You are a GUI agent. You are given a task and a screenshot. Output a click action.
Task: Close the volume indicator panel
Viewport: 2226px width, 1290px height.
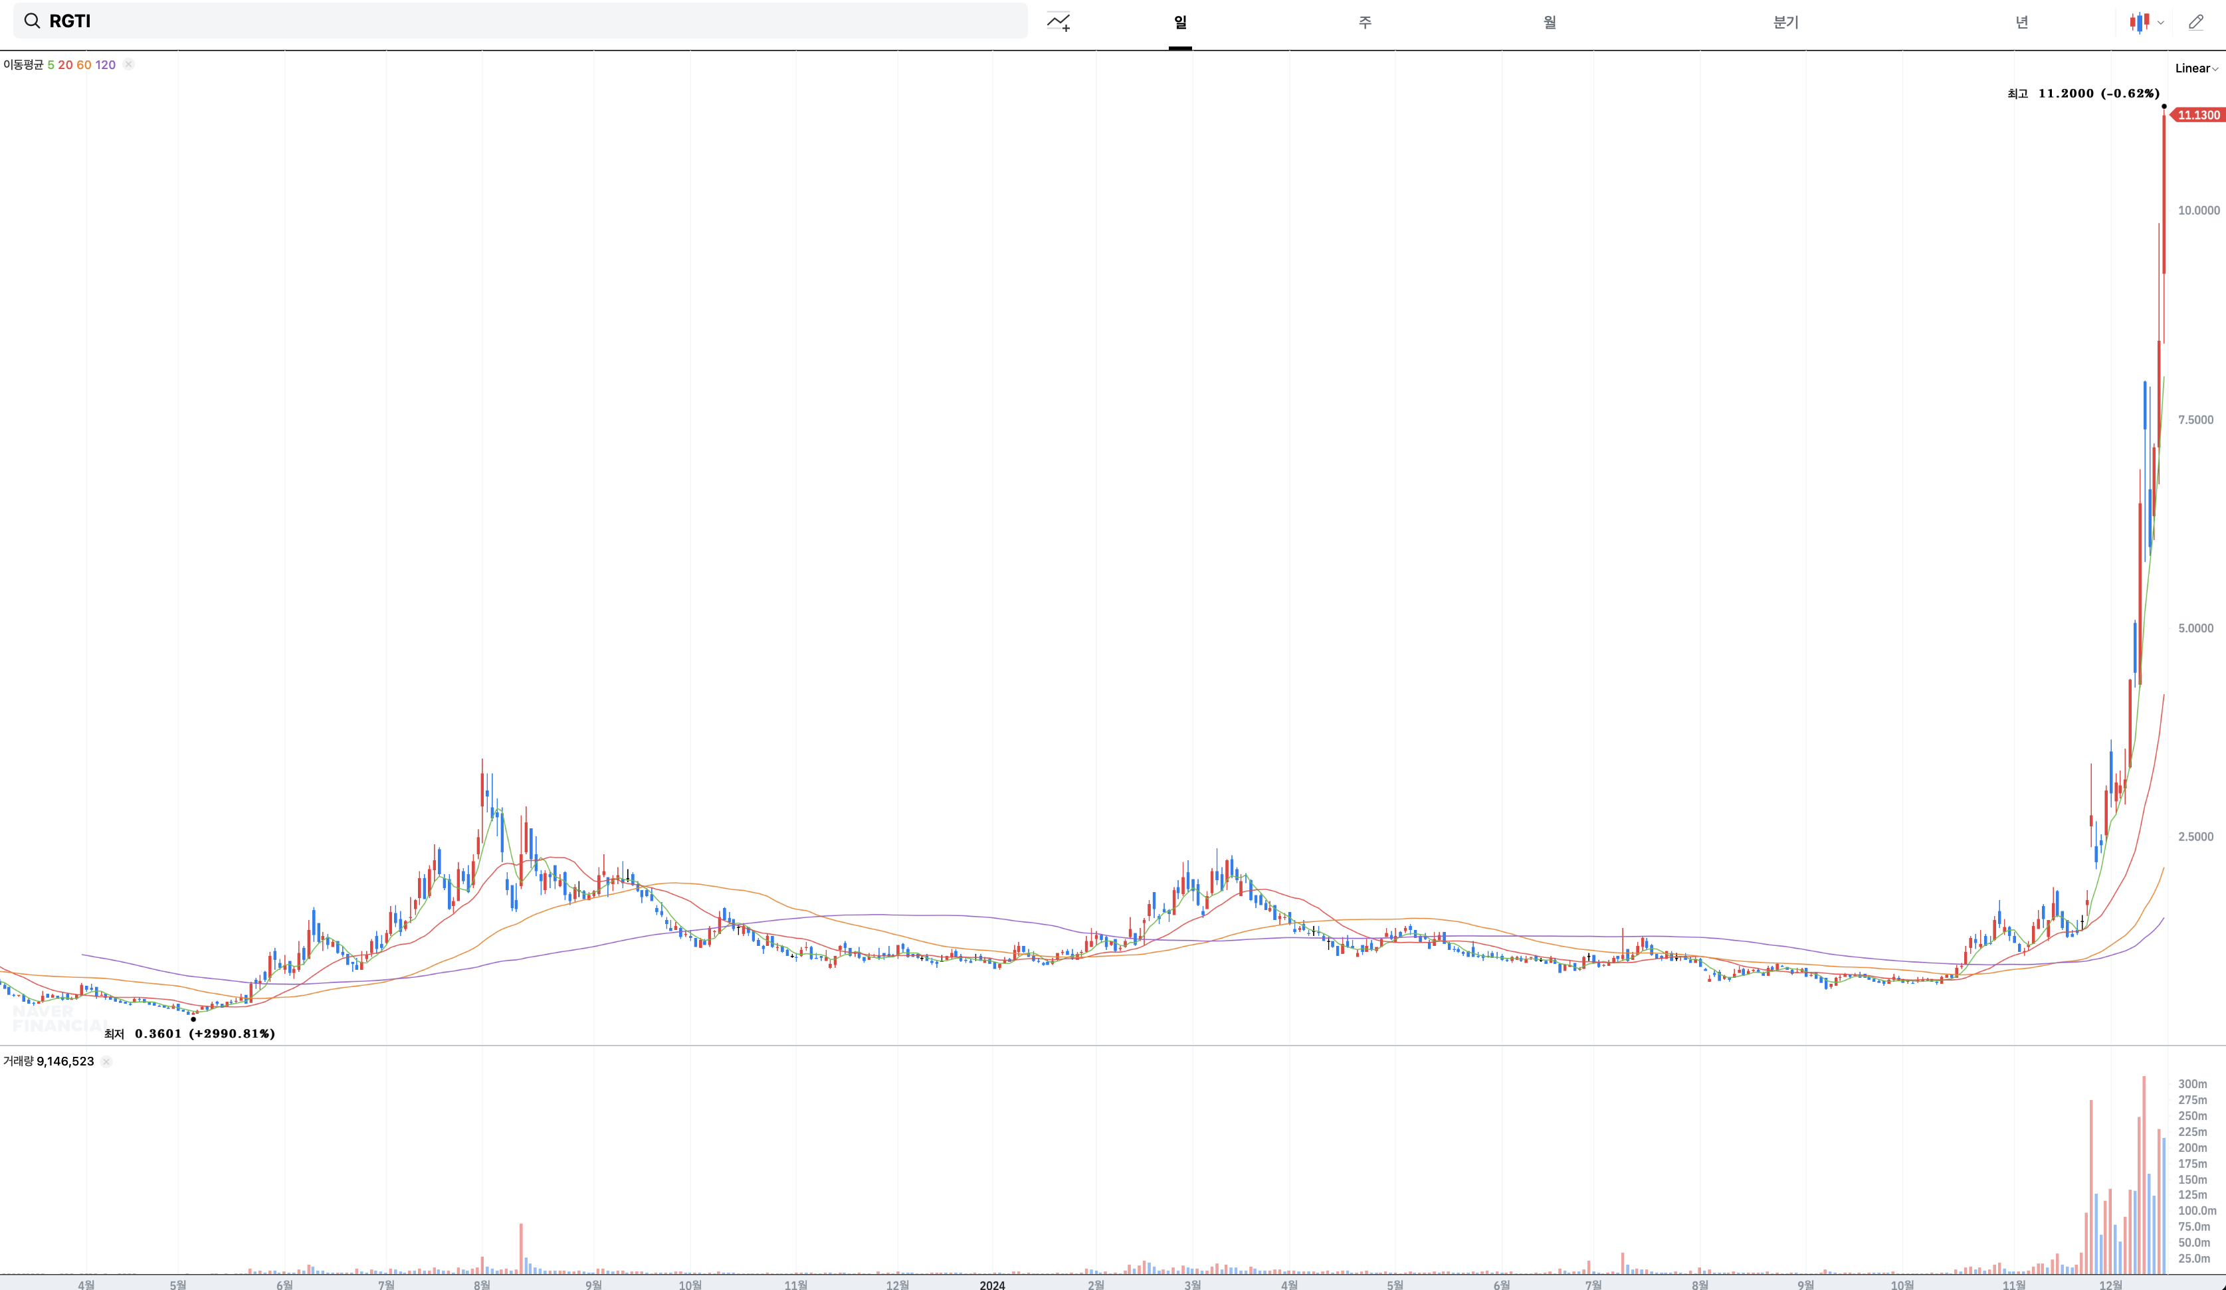(106, 1061)
